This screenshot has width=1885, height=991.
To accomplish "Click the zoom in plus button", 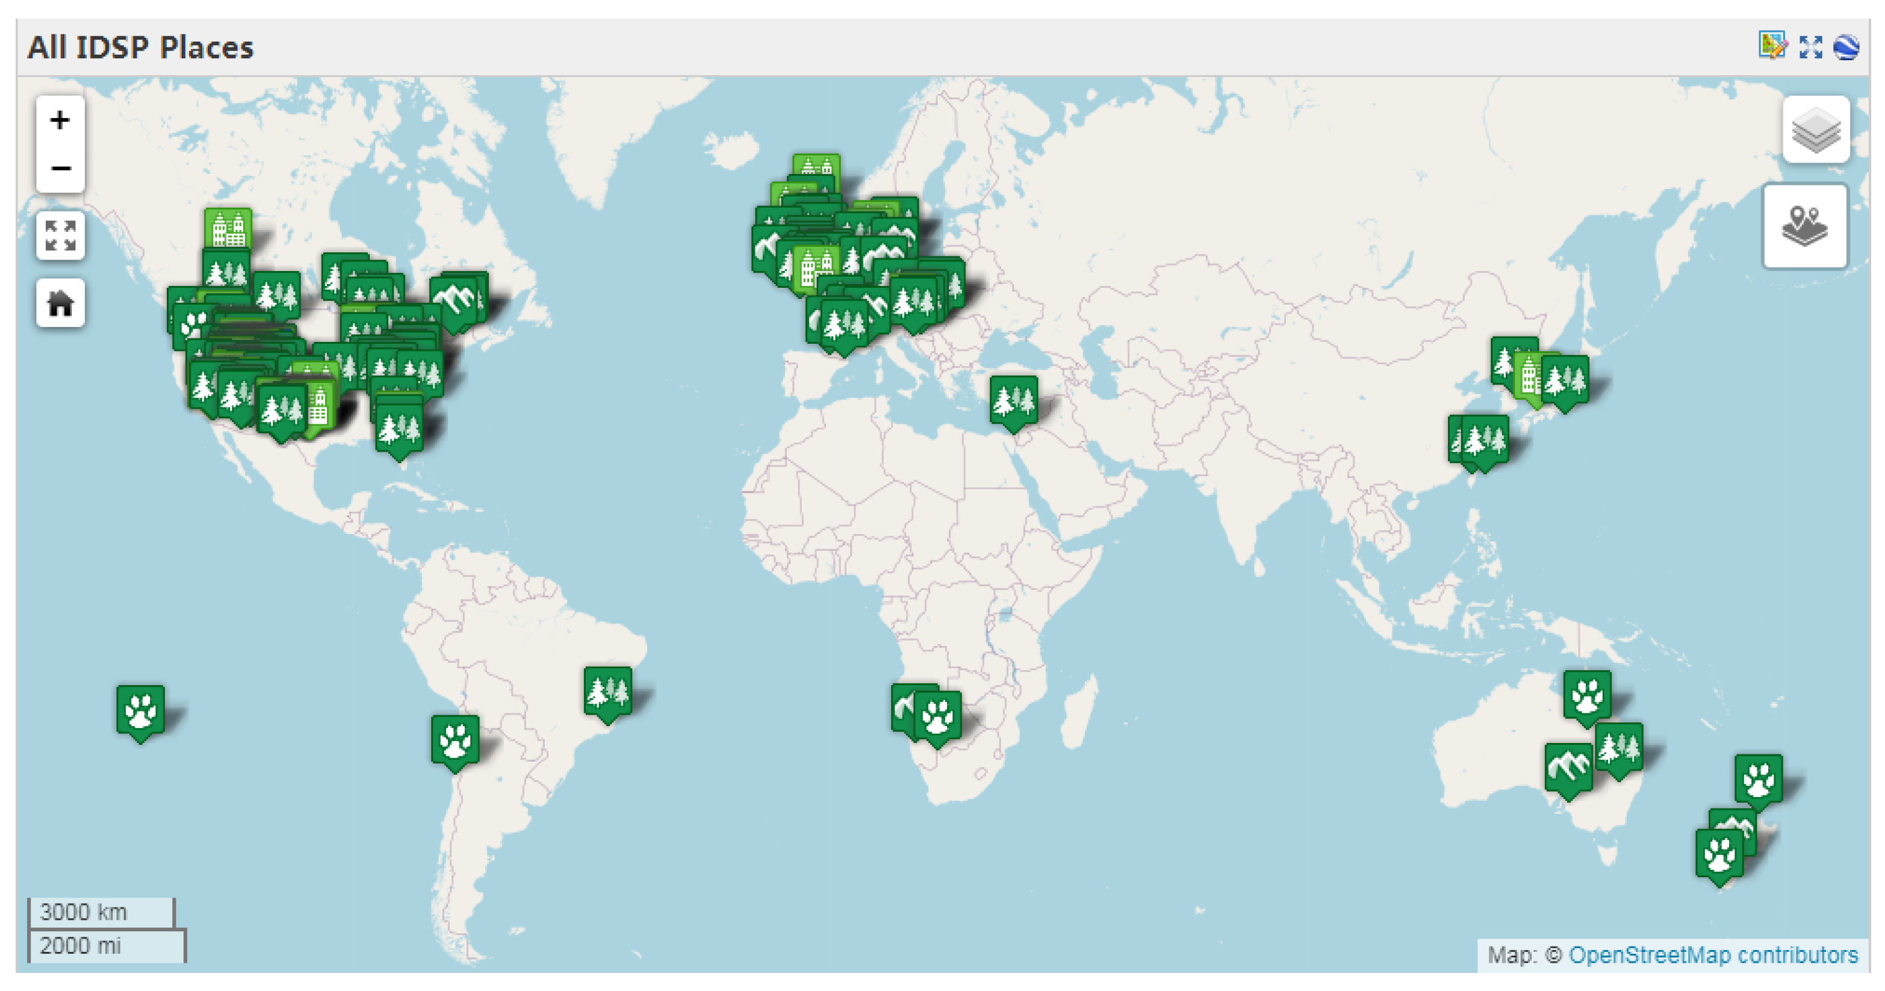I will (x=60, y=120).
